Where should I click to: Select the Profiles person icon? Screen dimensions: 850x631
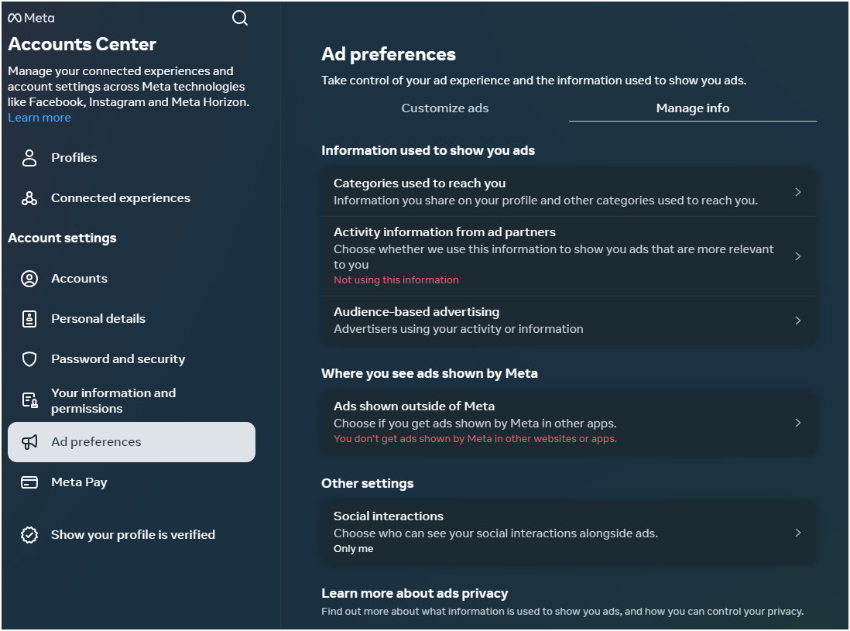pyautogui.click(x=29, y=157)
